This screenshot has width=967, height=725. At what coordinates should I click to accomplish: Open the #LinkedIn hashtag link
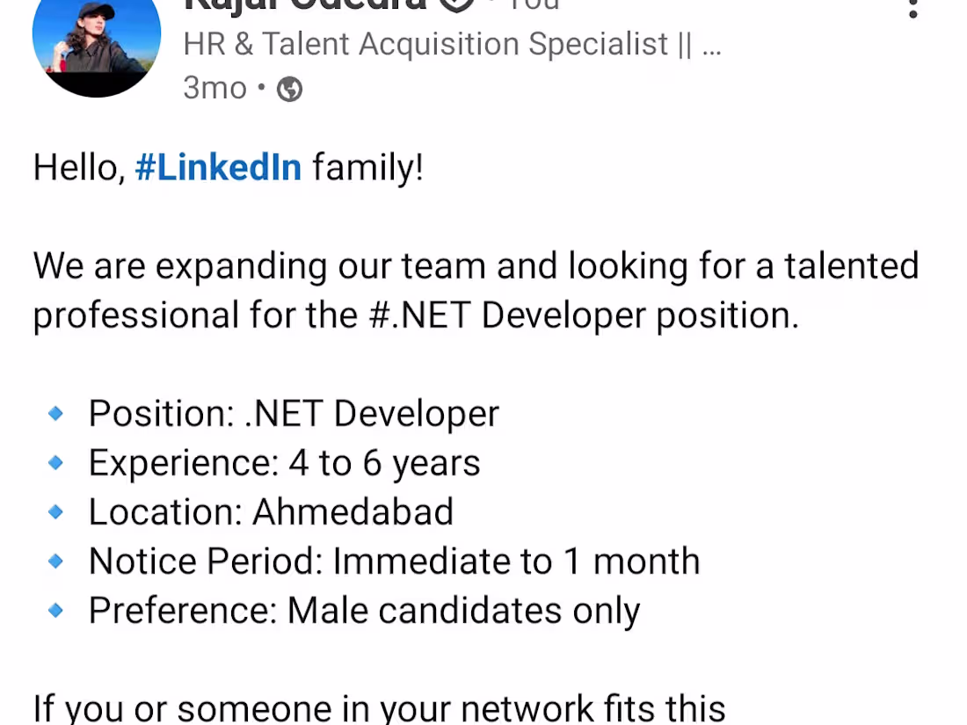pyautogui.click(x=218, y=167)
